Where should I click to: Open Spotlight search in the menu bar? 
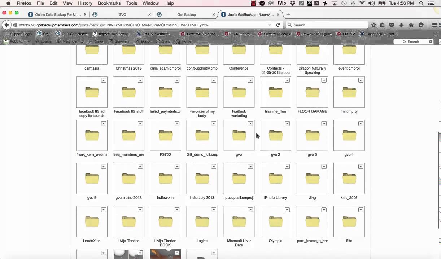421,3
